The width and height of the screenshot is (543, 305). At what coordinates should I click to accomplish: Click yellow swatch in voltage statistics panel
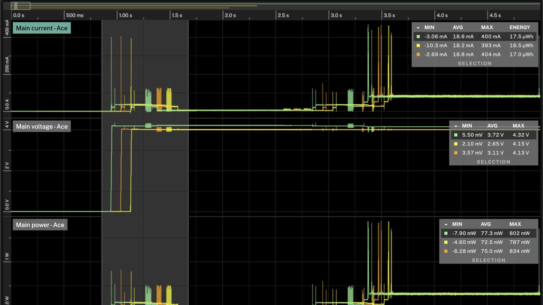(456, 144)
